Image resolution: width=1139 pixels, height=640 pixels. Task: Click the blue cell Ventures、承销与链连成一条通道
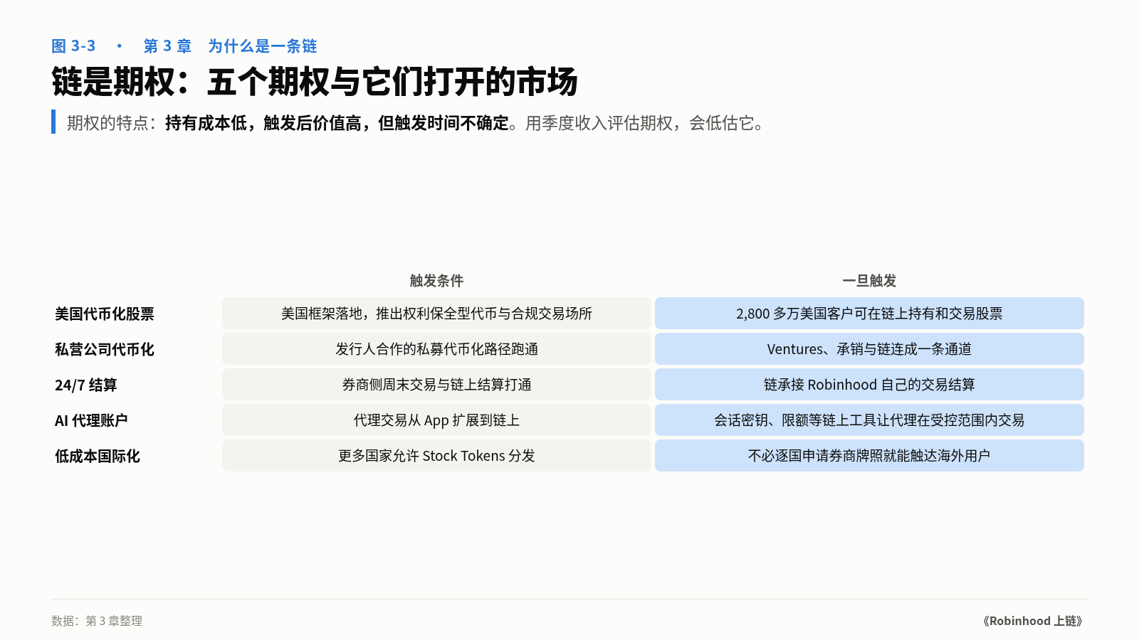(x=869, y=349)
